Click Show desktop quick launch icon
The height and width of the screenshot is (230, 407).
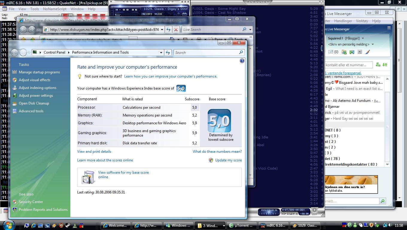pyautogui.click(x=40, y=226)
